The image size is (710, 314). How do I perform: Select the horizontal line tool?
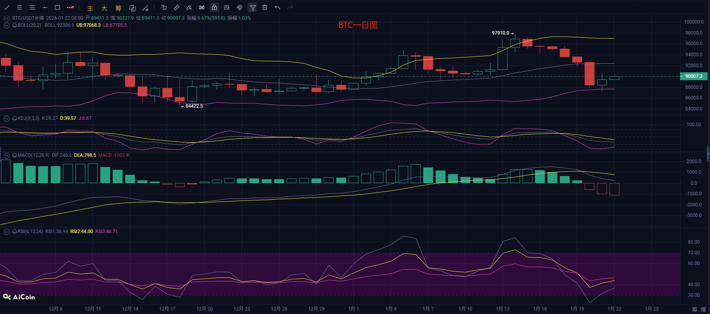coord(45,7)
